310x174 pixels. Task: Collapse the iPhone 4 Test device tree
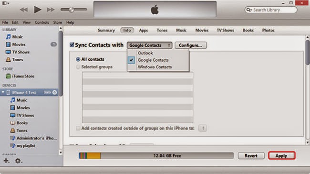[x=3, y=92]
